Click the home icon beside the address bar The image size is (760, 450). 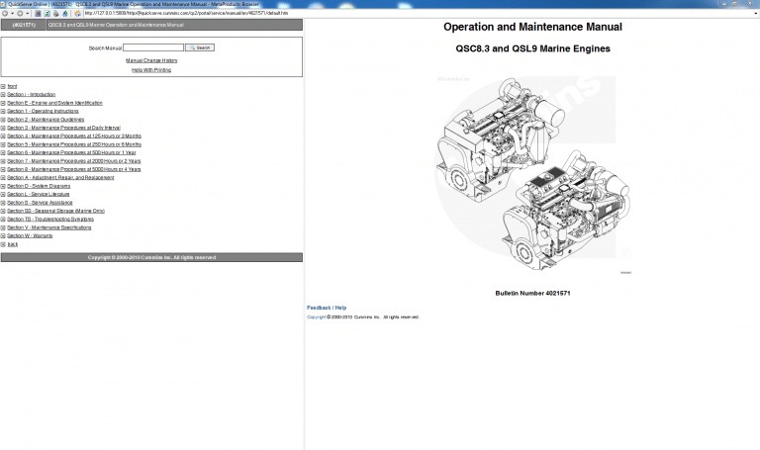click(x=77, y=14)
